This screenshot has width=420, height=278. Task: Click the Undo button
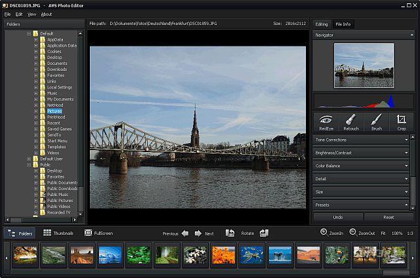338,217
